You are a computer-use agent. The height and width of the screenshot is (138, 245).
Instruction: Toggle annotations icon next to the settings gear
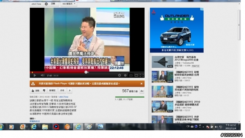click(x=125, y=76)
